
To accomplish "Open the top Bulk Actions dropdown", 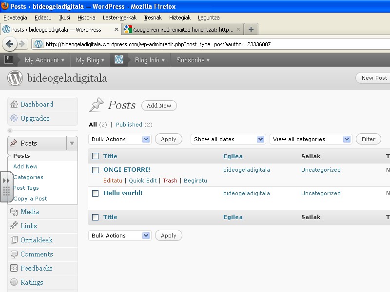I will coord(120,139).
